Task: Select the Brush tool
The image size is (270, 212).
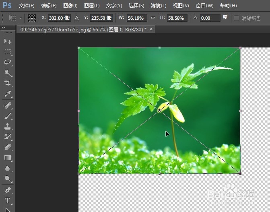Action: point(7,116)
